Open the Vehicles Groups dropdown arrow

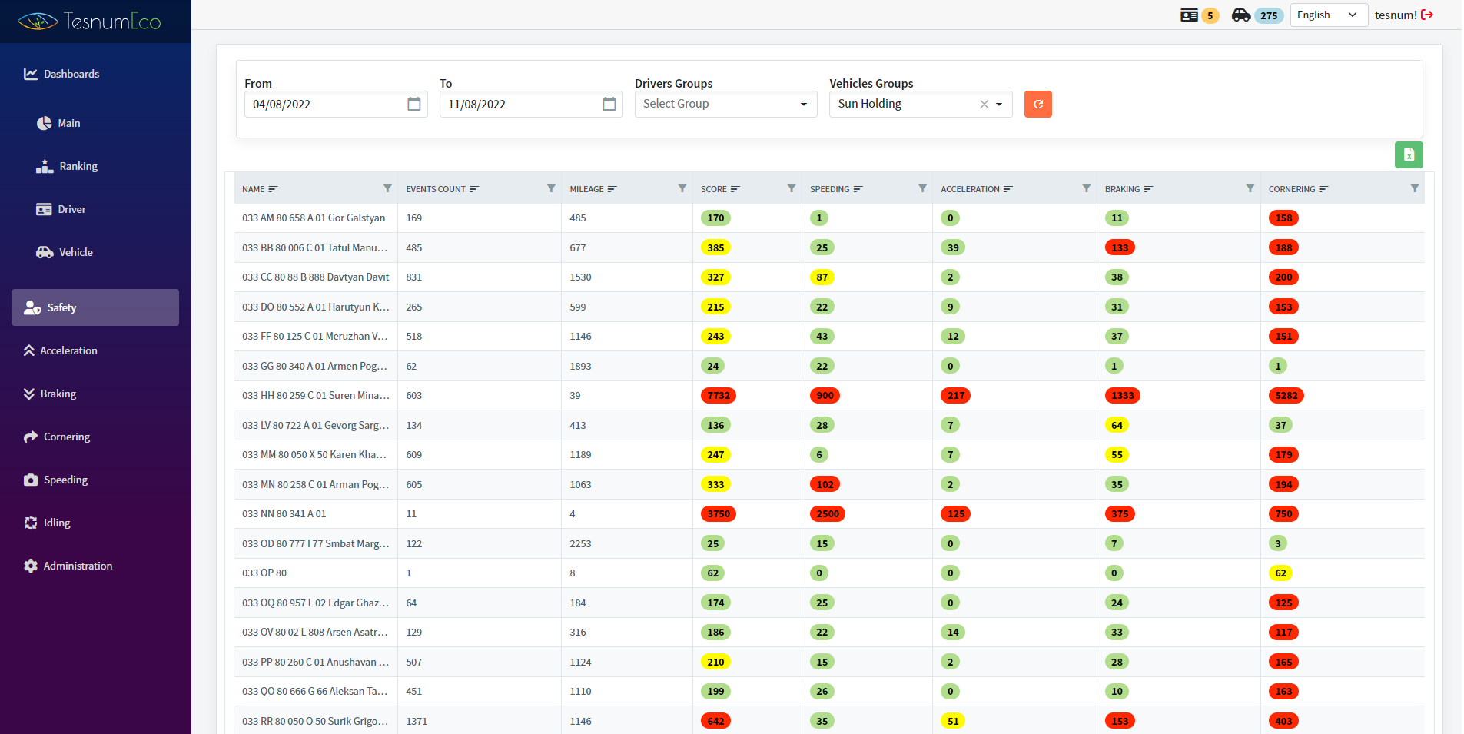(x=999, y=105)
